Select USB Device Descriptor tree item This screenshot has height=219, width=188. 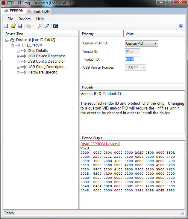point(46,56)
